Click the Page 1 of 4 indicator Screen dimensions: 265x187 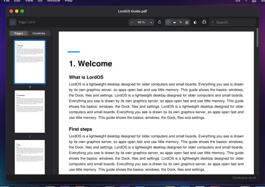[27, 22]
